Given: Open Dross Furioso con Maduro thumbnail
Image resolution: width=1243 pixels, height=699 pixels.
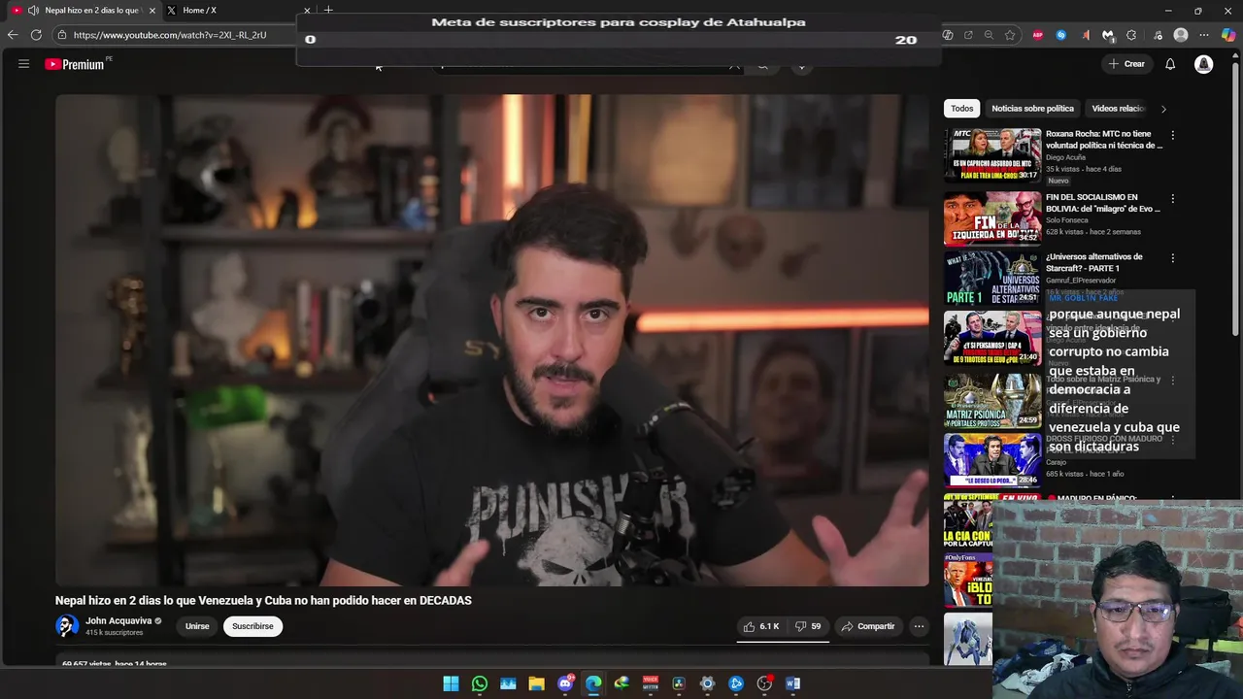Looking at the screenshot, I should point(992,460).
